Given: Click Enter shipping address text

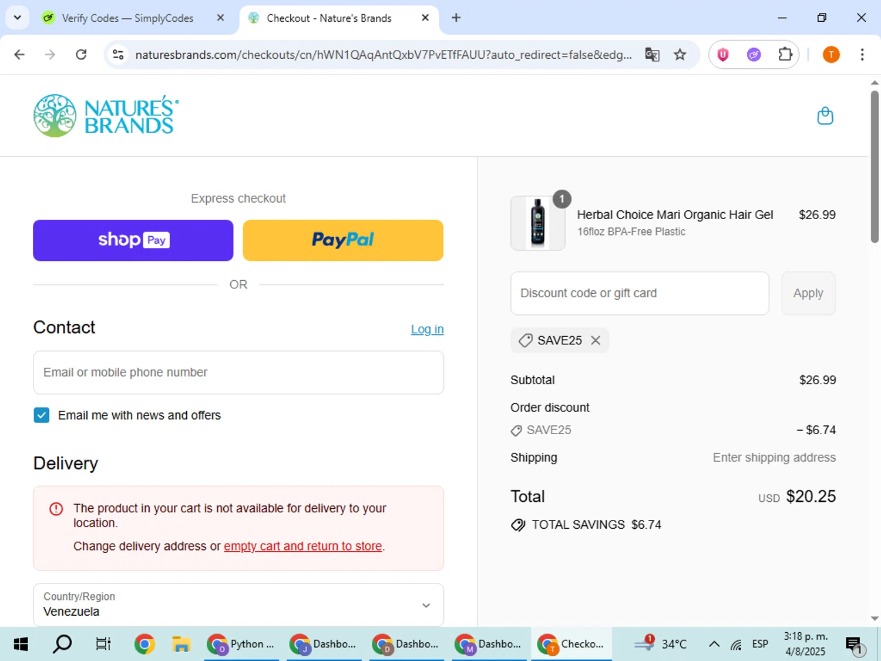Looking at the screenshot, I should [x=774, y=458].
